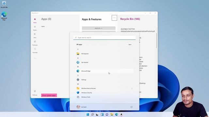
Task: Select the Microsoft Edge desktop shortcut
Action: [x=4, y=16]
